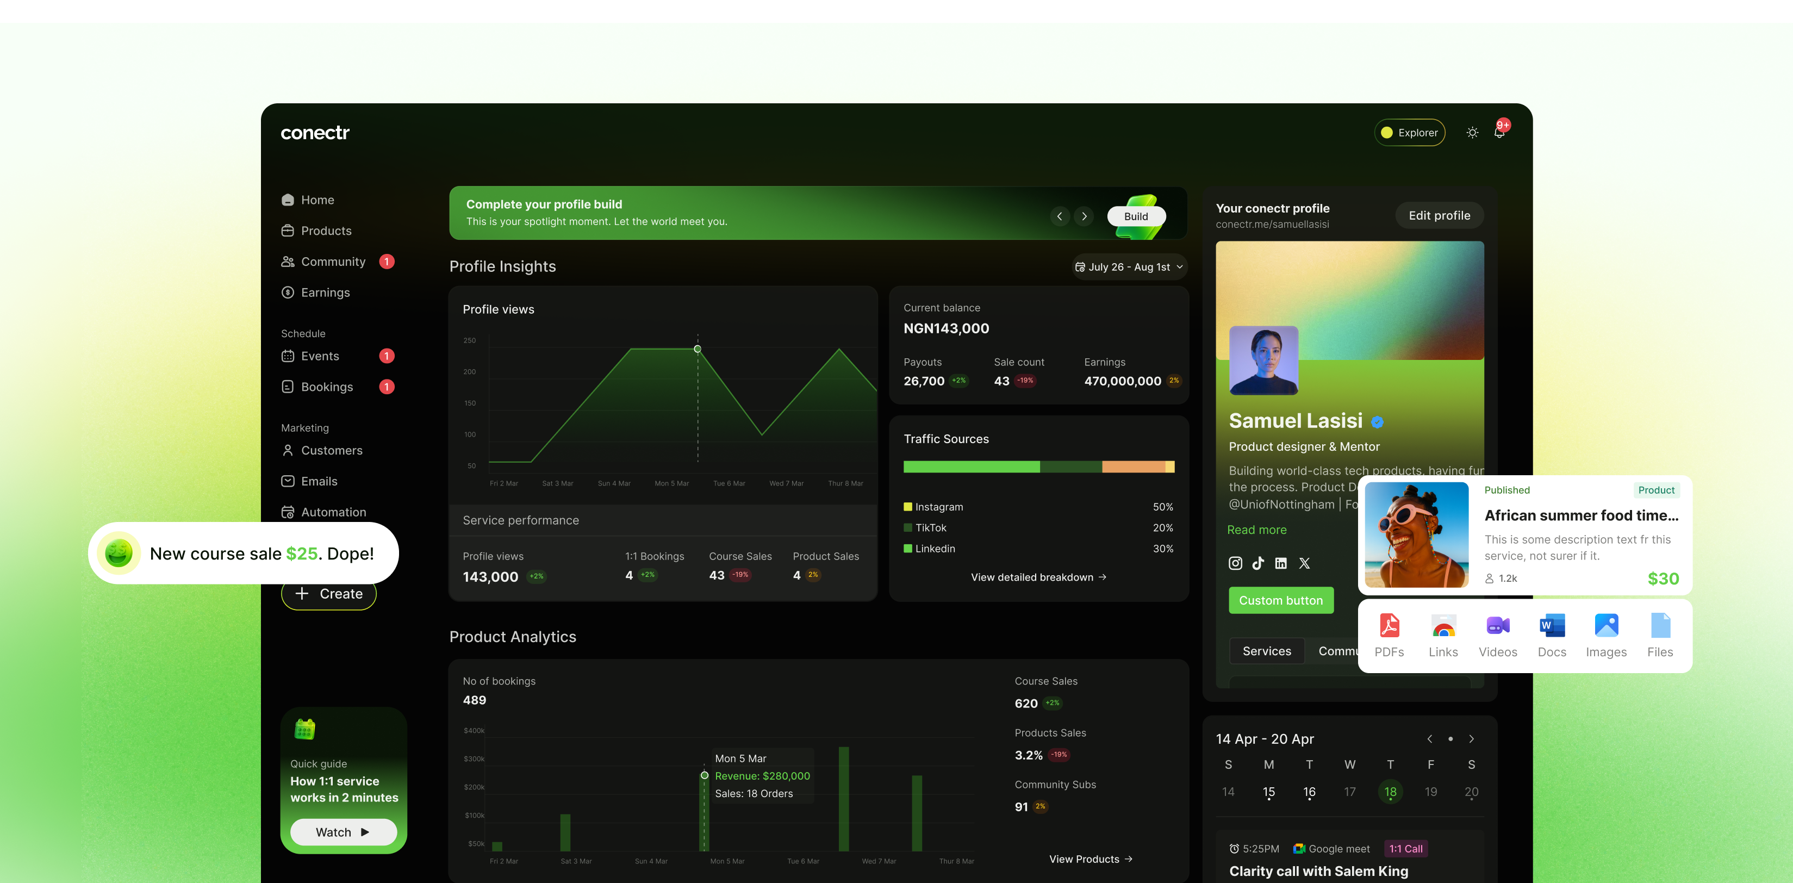Image resolution: width=1793 pixels, height=883 pixels.
Task: Open the Community section
Action: point(323,261)
